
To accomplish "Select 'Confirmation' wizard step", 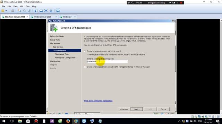I will click(x=55, y=61).
